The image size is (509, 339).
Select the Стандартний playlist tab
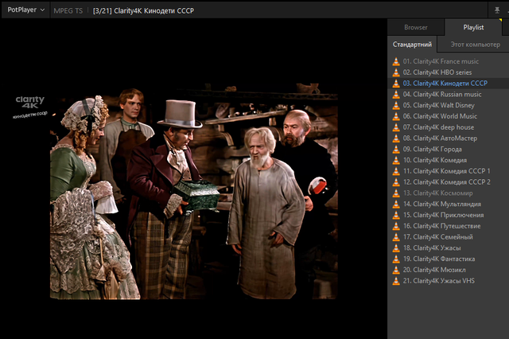pyautogui.click(x=412, y=45)
